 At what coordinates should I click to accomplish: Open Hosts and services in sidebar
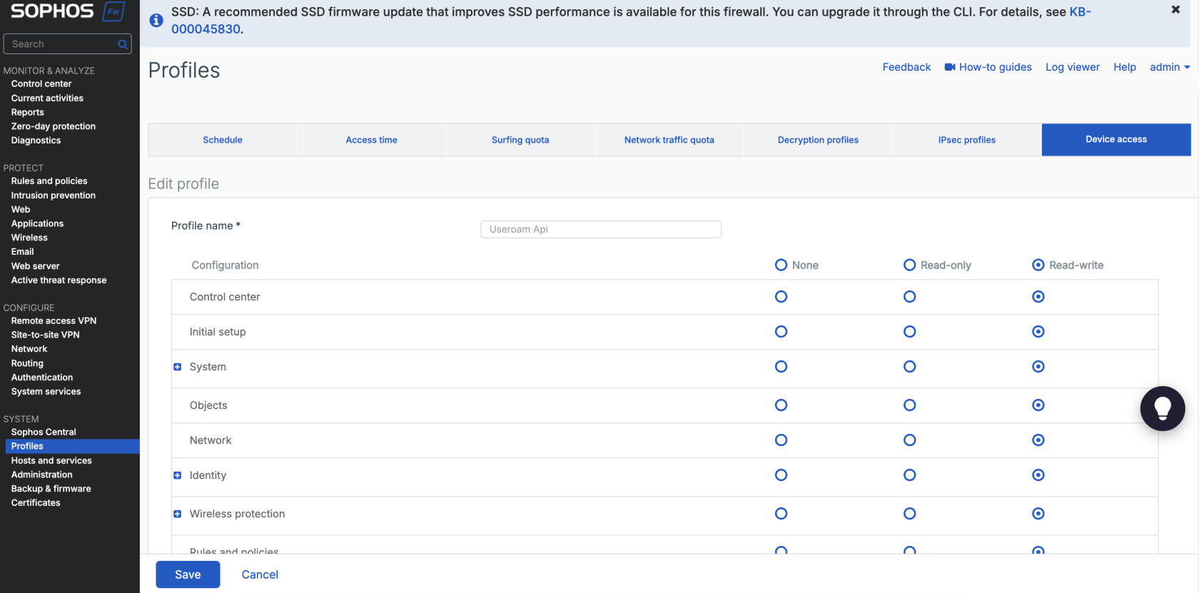tap(51, 461)
